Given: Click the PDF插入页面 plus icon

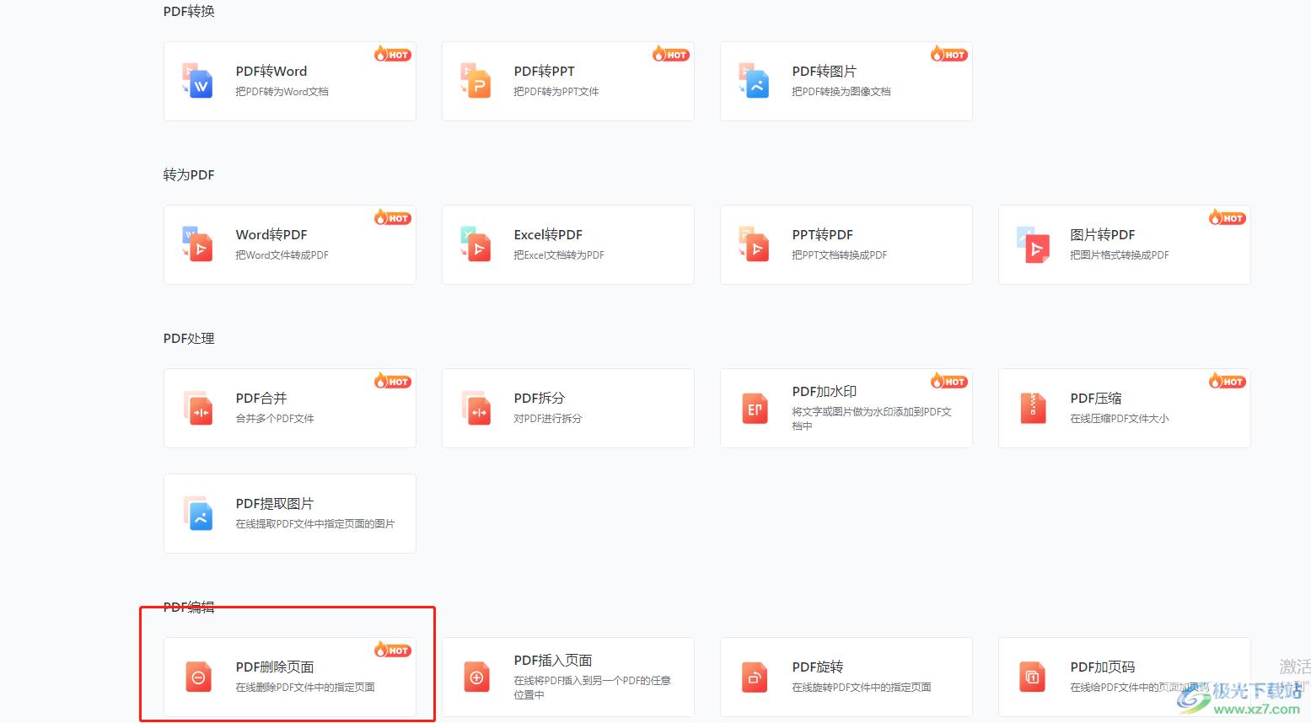Looking at the screenshot, I should click(476, 677).
